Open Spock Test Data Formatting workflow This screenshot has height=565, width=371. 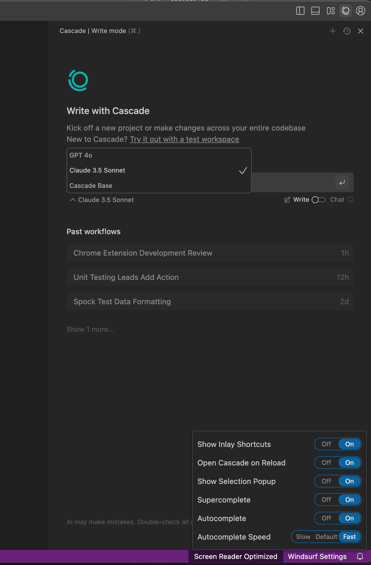pyautogui.click(x=210, y=301)
